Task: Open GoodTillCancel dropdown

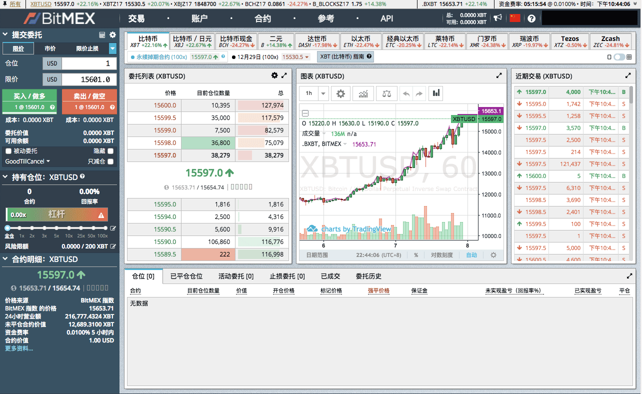Action: (27, 161)
